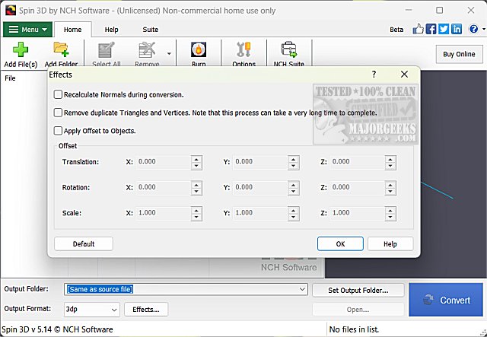Click the Scale Z input field
Viewport: 487px width, 337px height.
(x=357, y=213)
